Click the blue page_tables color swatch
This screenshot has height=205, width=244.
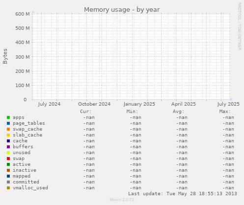coord(8,123)
